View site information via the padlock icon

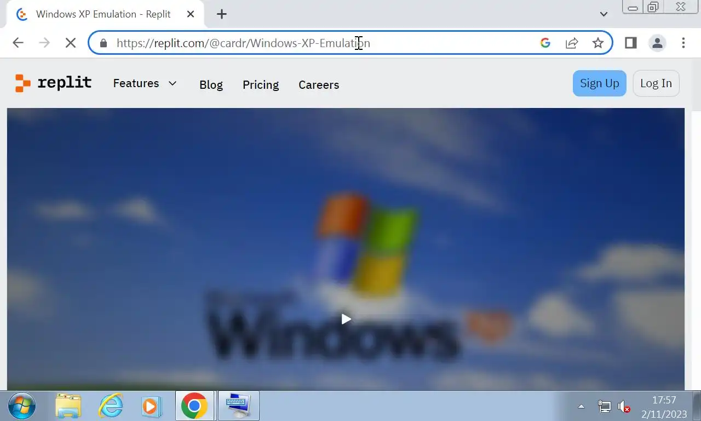[104, 43]
